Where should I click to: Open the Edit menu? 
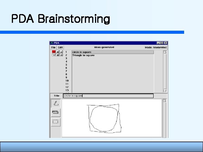click(60, 48)
